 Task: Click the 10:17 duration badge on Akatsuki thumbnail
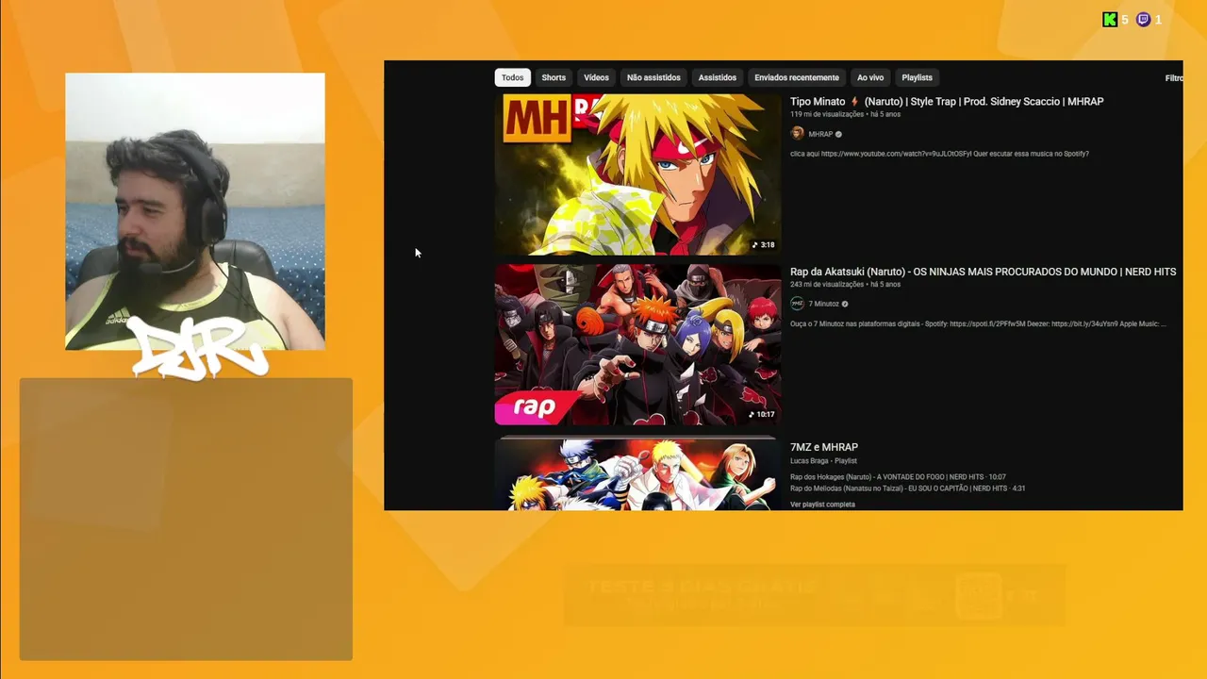point(762,414)
